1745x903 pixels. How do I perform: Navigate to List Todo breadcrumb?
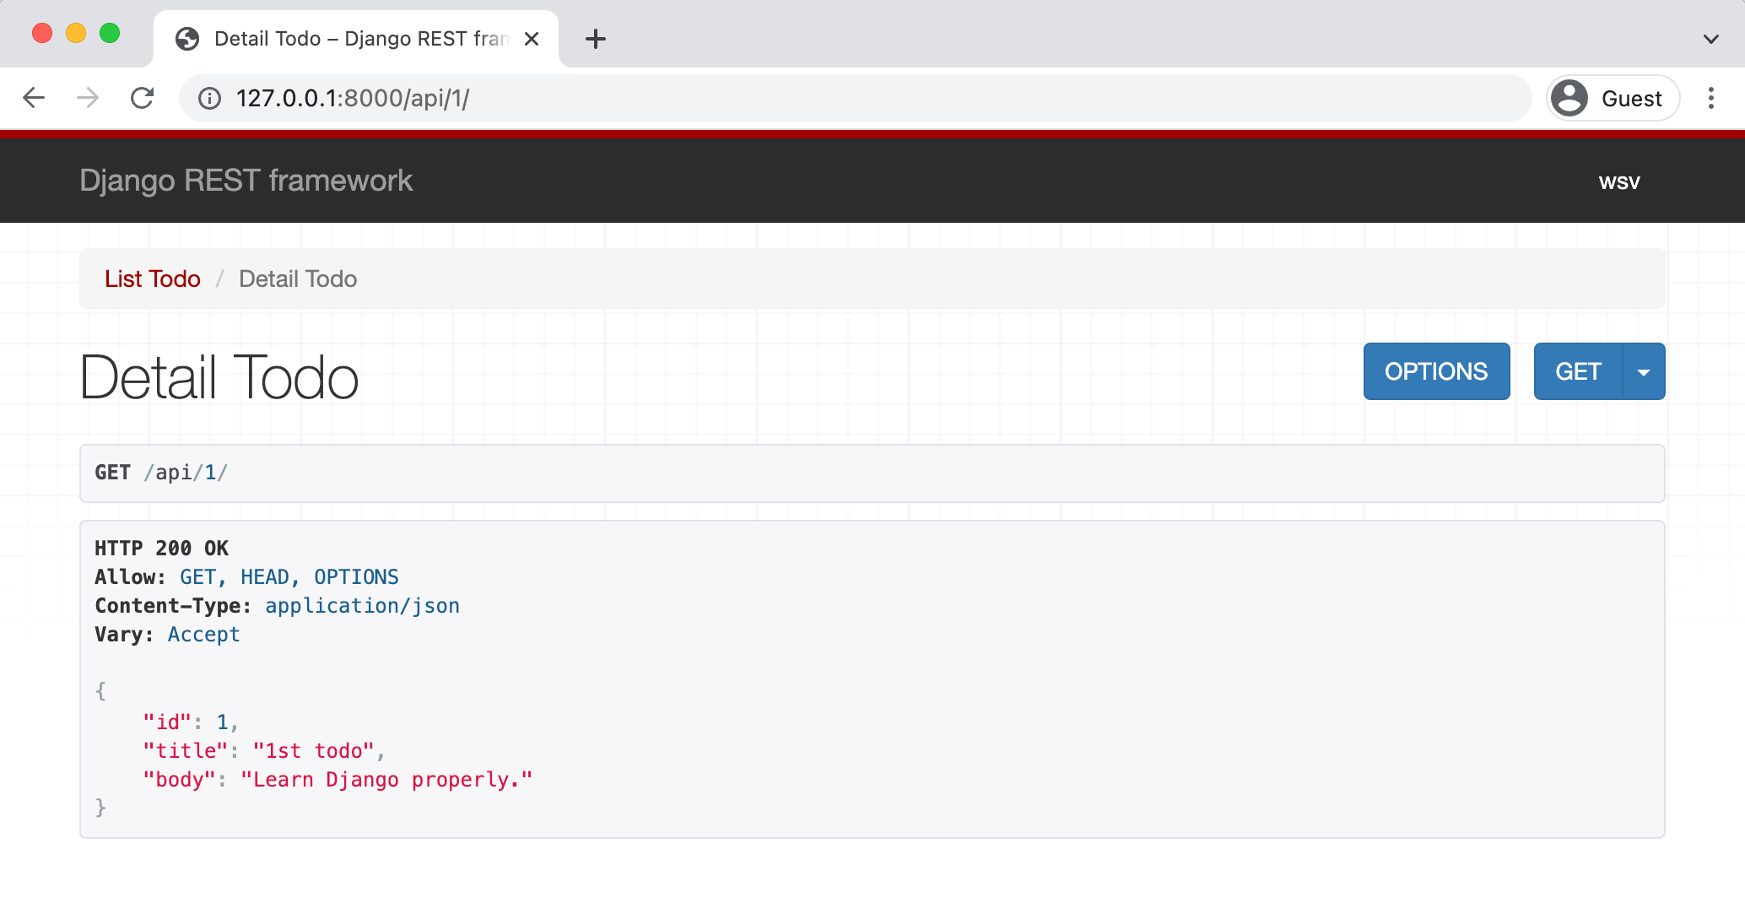tap(153, 278)
